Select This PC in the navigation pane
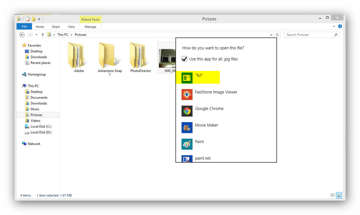 tap(33, 86)
